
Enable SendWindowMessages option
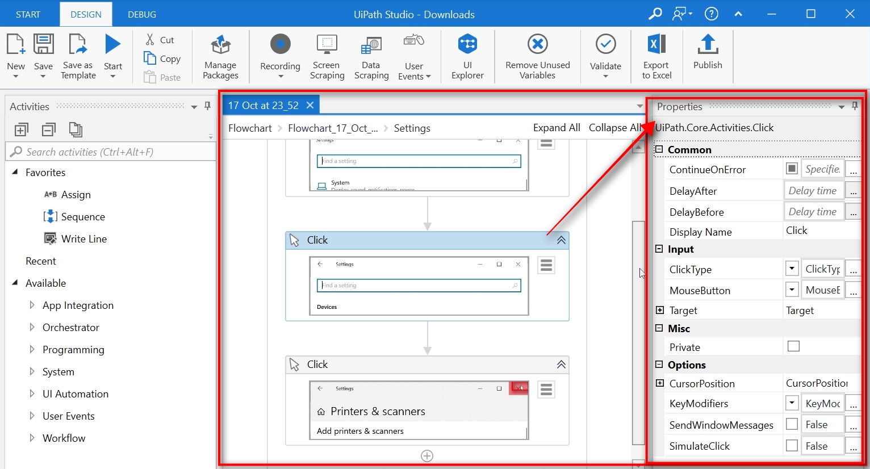tap(792, 424)
